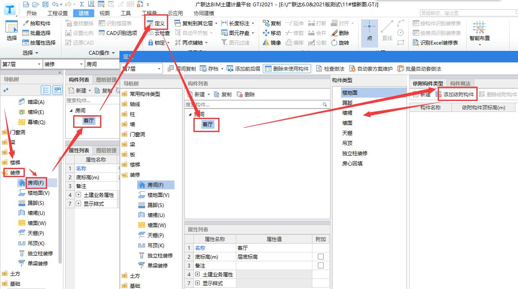Open the 智能布置 dropdown arrow
This screenshot has height=289, width=518.
480,45
